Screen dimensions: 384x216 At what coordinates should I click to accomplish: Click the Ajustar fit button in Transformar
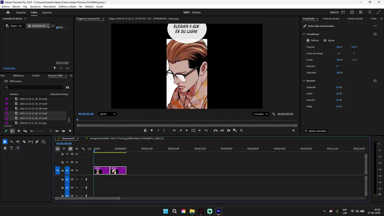point(329,40)
